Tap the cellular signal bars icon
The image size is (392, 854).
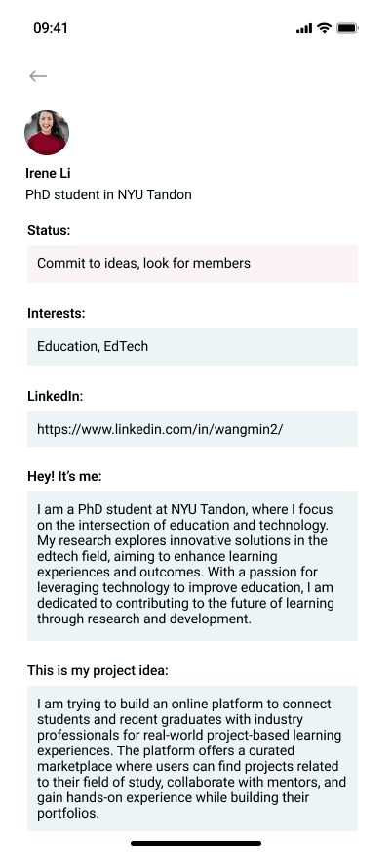pyautogui.click(x=304, y=29)
